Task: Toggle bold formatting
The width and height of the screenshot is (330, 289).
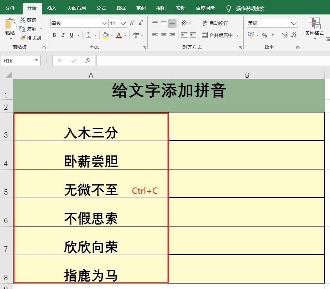Action: click(x=54, y=34)
